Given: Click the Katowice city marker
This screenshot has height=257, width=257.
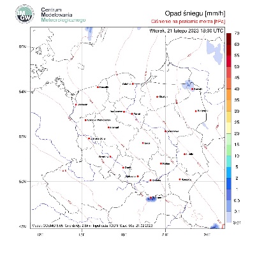Looking at the screenshot, I should coord(138,176).
